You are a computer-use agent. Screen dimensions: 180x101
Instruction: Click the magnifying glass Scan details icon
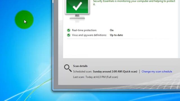tap(68, 68)
